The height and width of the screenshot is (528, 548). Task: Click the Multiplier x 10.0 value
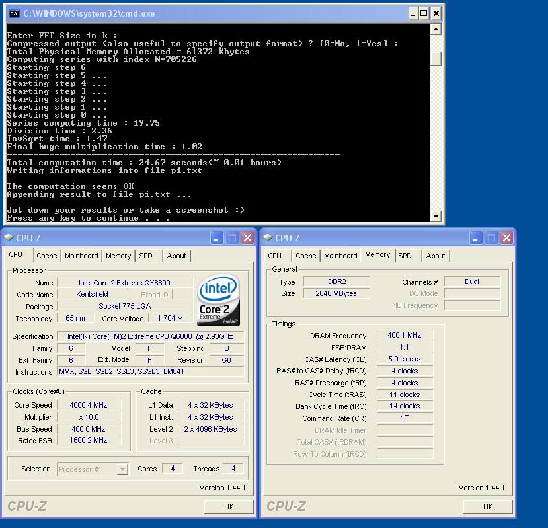tap(89, 417)
